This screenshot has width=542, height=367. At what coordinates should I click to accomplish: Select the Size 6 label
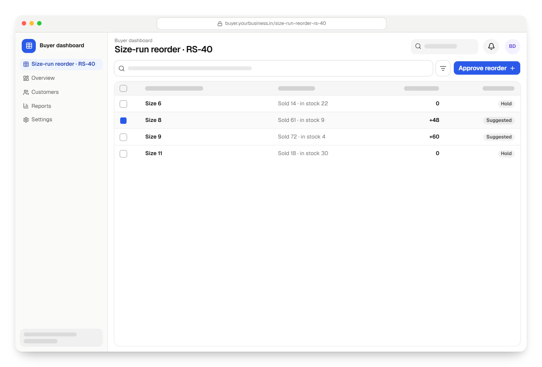(153, 104)
